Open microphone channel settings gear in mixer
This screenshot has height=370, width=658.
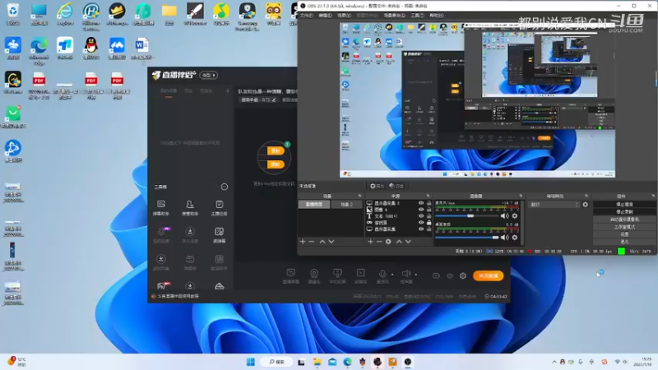[x=515, y=216]
